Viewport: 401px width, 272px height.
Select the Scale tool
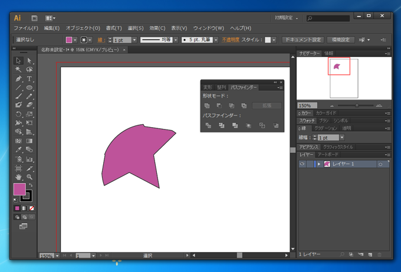tap(29, 114)
